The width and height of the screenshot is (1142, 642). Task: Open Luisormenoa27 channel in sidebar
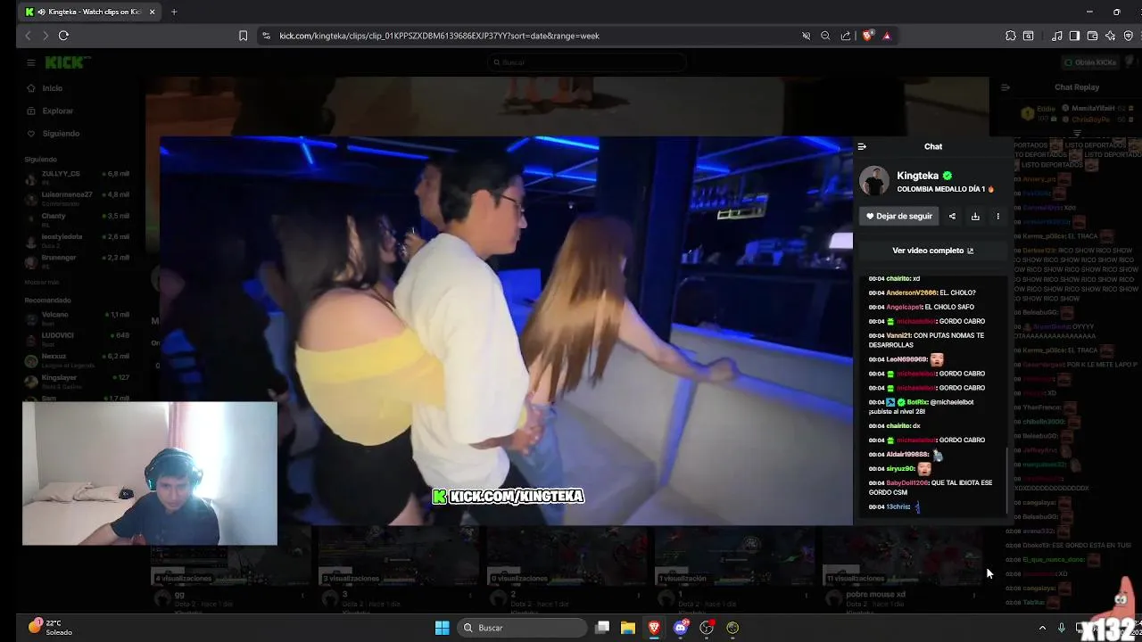pyautogui.click(x=79, y=197)
